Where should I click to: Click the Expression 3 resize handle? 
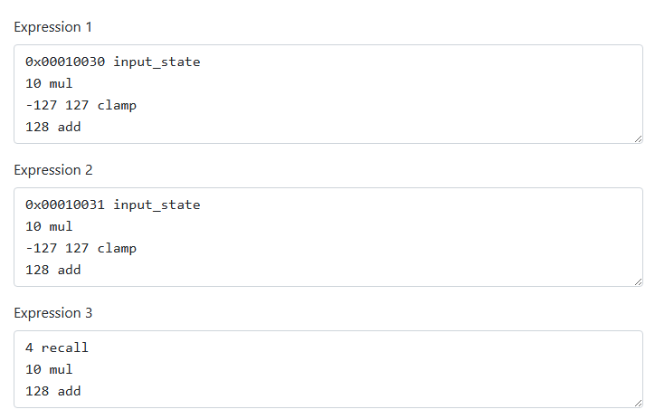[638, 403]
